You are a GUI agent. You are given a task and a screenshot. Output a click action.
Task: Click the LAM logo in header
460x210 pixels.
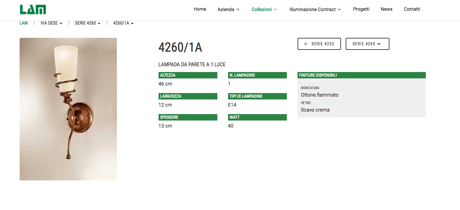[x=33, y=10]
